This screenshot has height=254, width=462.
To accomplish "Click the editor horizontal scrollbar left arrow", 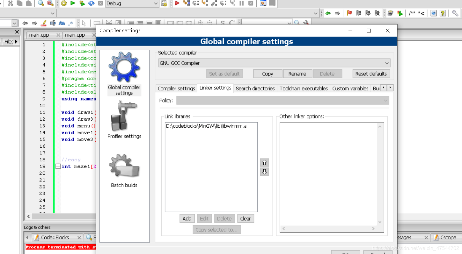I will [28, 216].
